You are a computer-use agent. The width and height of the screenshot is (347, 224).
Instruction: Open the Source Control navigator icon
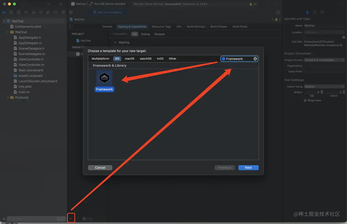(11, 12)
